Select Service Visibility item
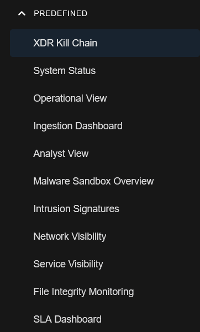Viewport: 200px width, 332px height. tap(68, 264)
